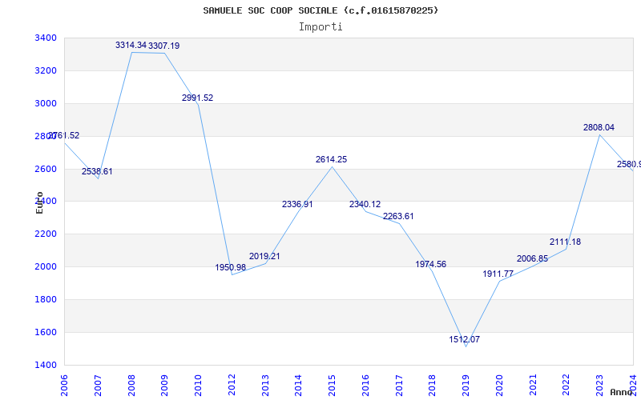Click the x-axis year 2014

[x=298, y=386]
